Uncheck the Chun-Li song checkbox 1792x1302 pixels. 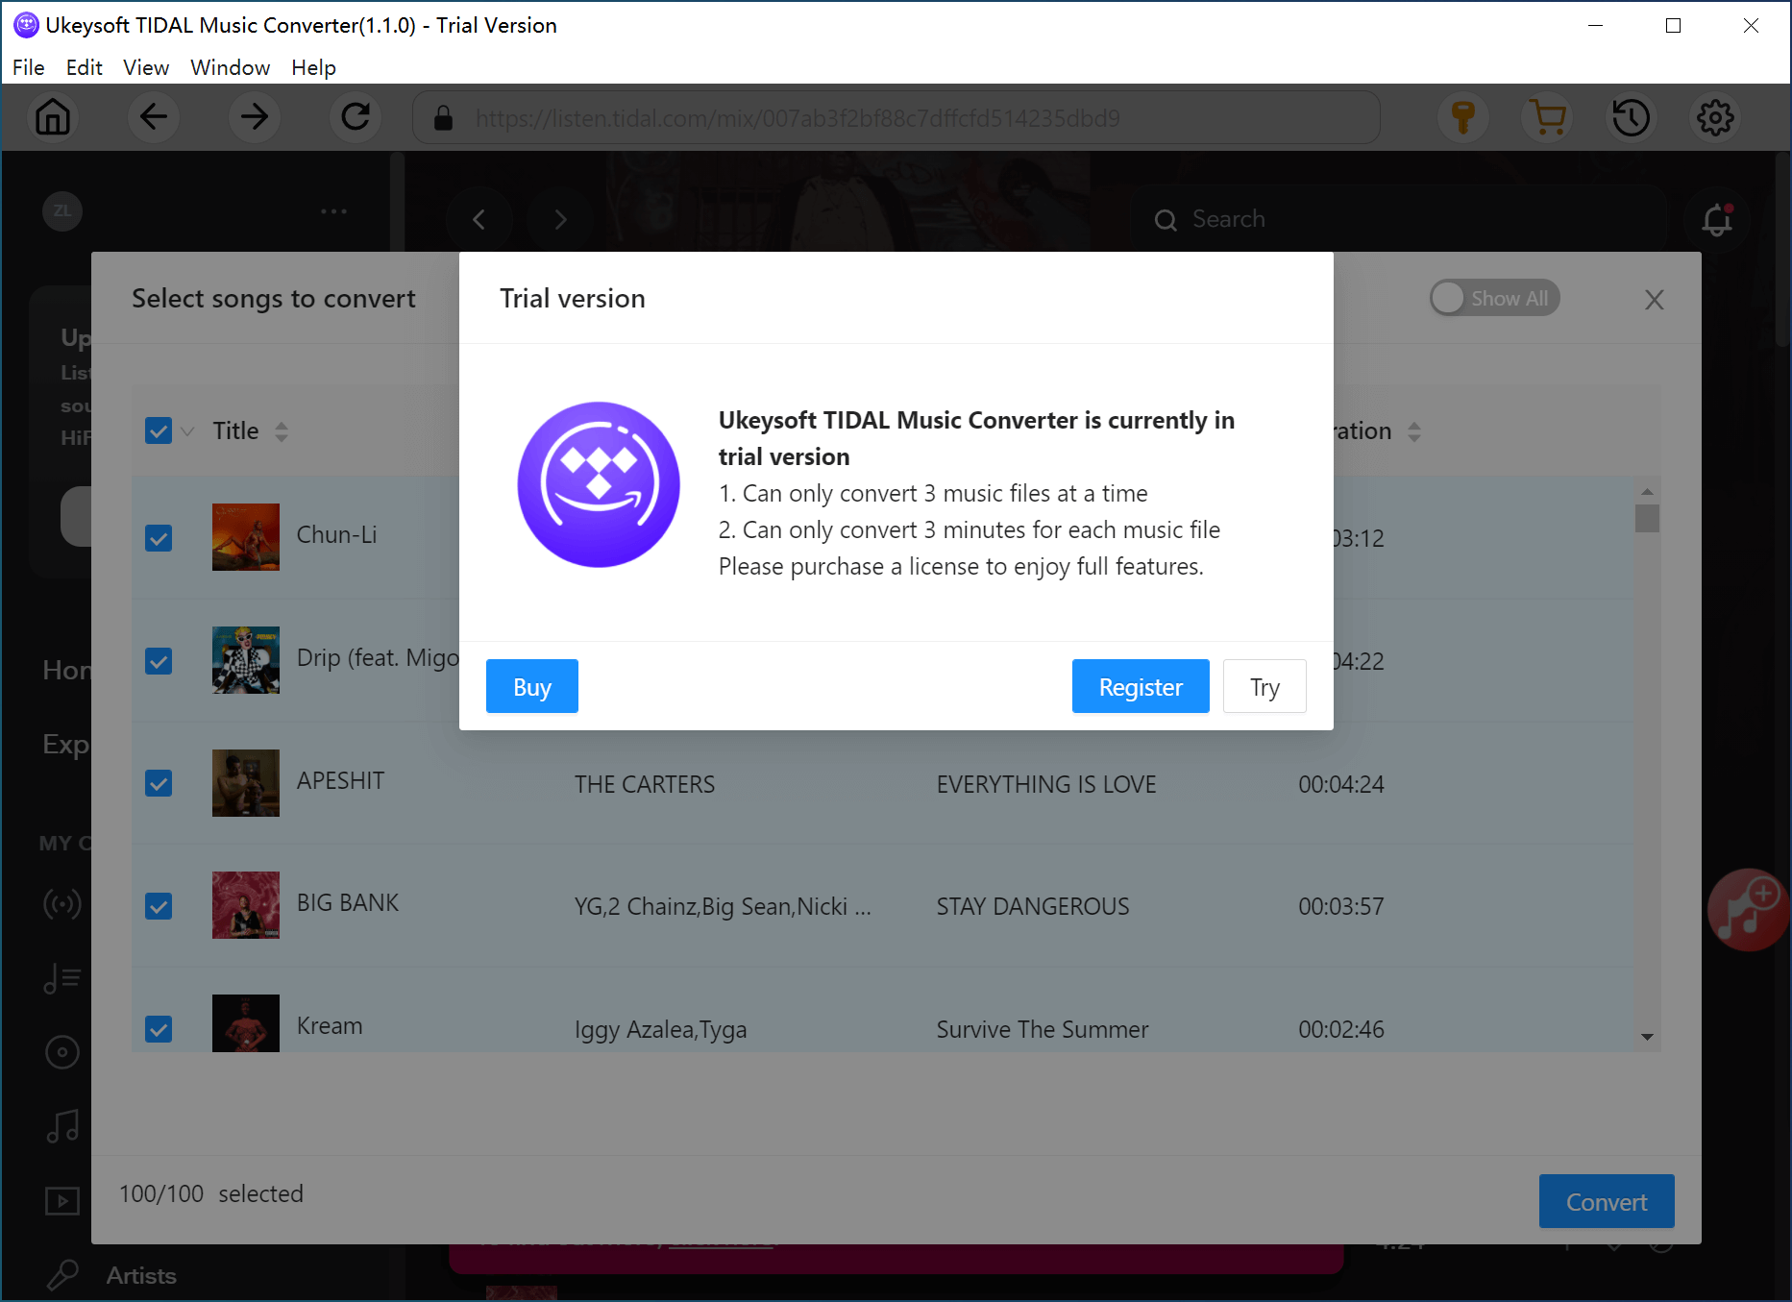(159, 538)
